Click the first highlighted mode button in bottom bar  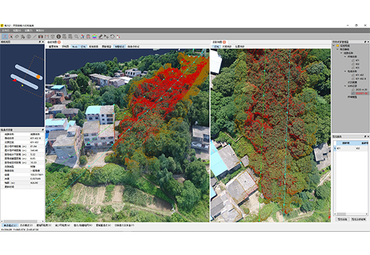point(10,225)
